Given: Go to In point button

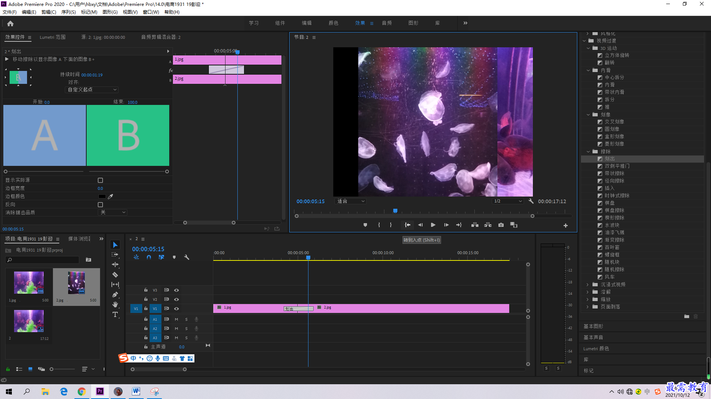Looking at the screenshot, I should point(407,225).
